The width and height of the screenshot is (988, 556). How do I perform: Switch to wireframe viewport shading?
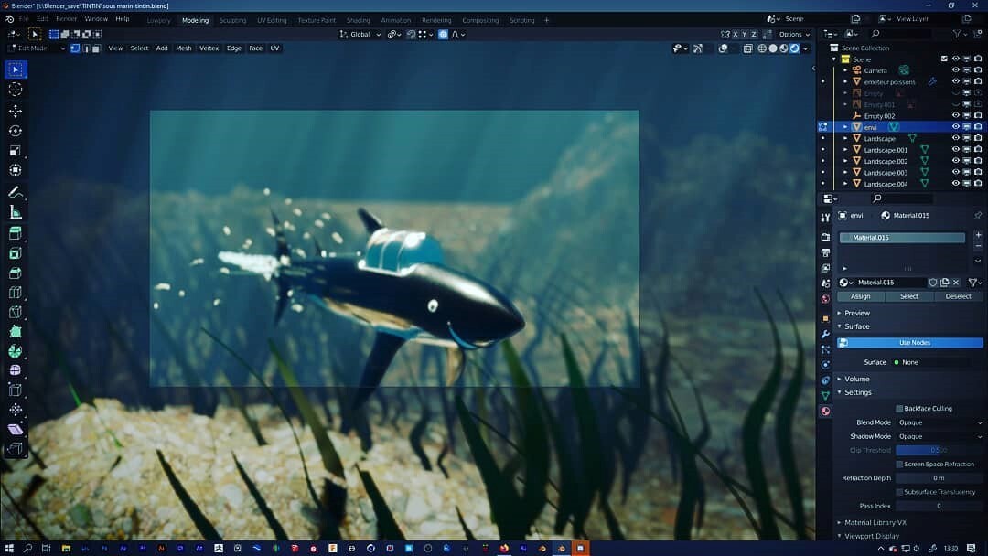(762, 48)
